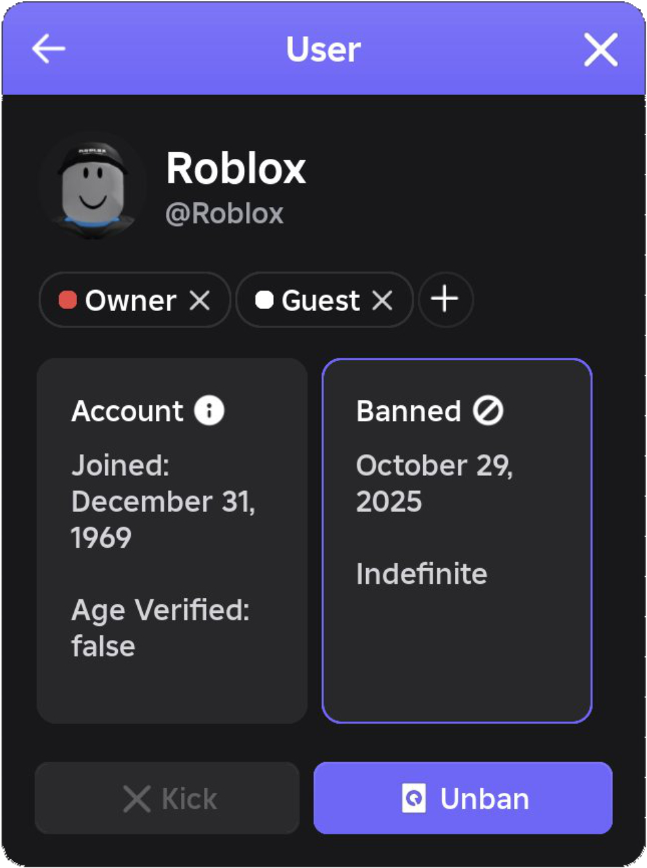Click the back arrow icon
Image resolution: width=647 pixels, height=868 pixels.
point(49,49)
